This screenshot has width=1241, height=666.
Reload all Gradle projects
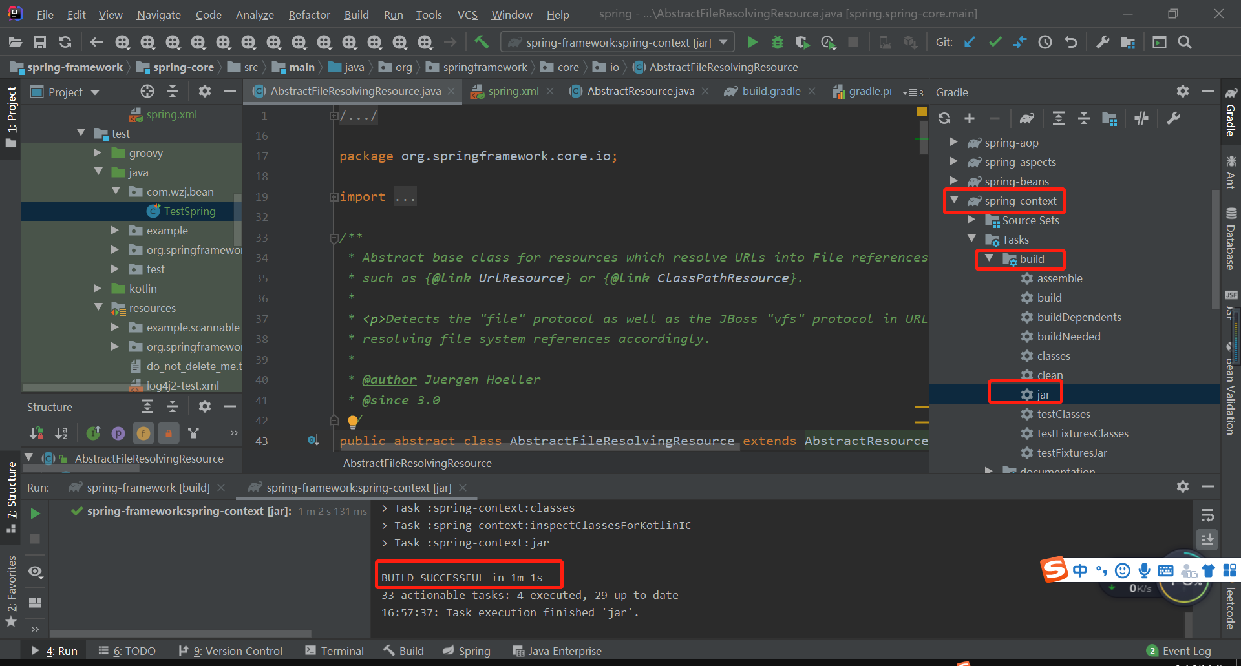[x=944, y=118]
